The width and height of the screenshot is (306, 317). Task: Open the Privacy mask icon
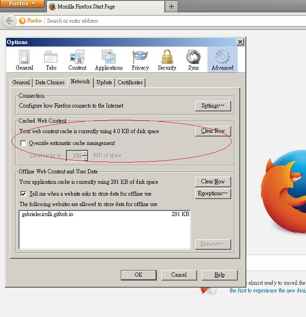click(140, 60)
